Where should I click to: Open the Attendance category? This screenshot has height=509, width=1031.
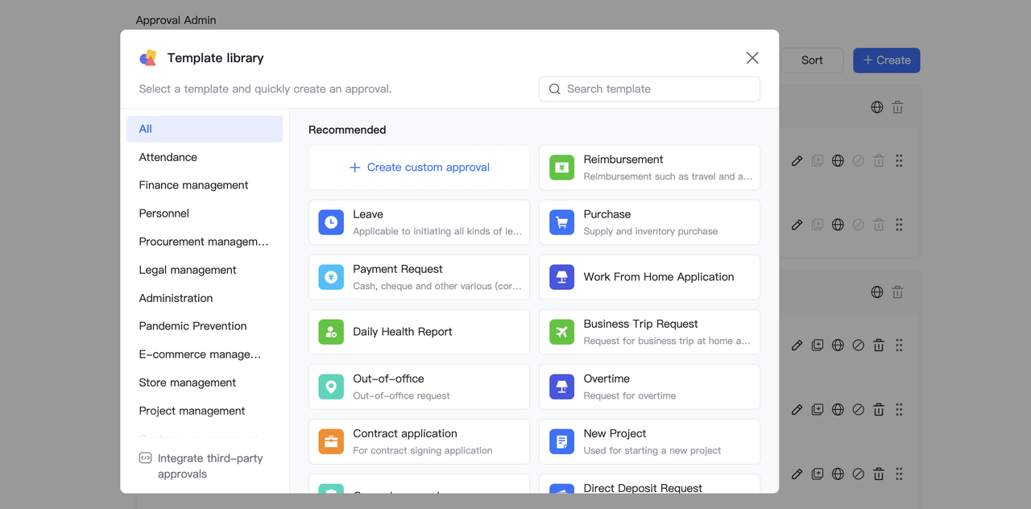[x=168, y=157]
